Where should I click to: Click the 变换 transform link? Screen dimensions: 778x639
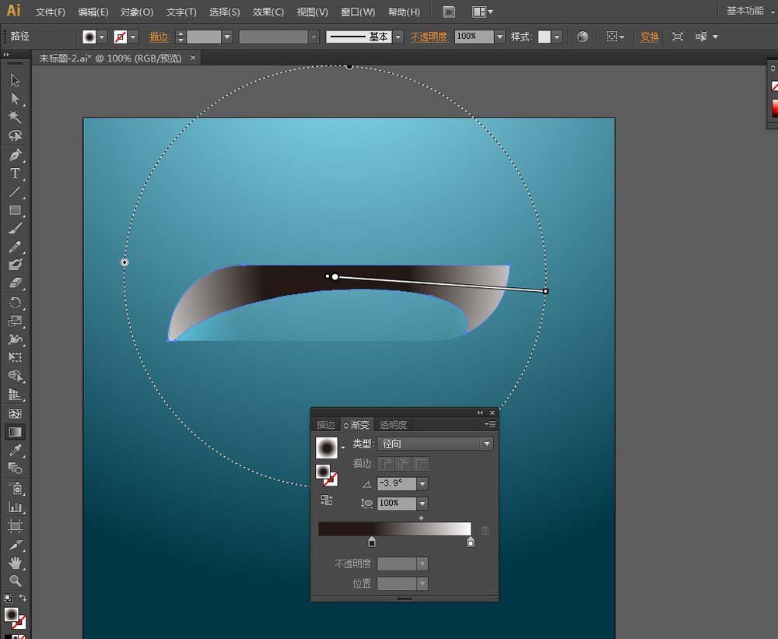[x=650, y=37]
